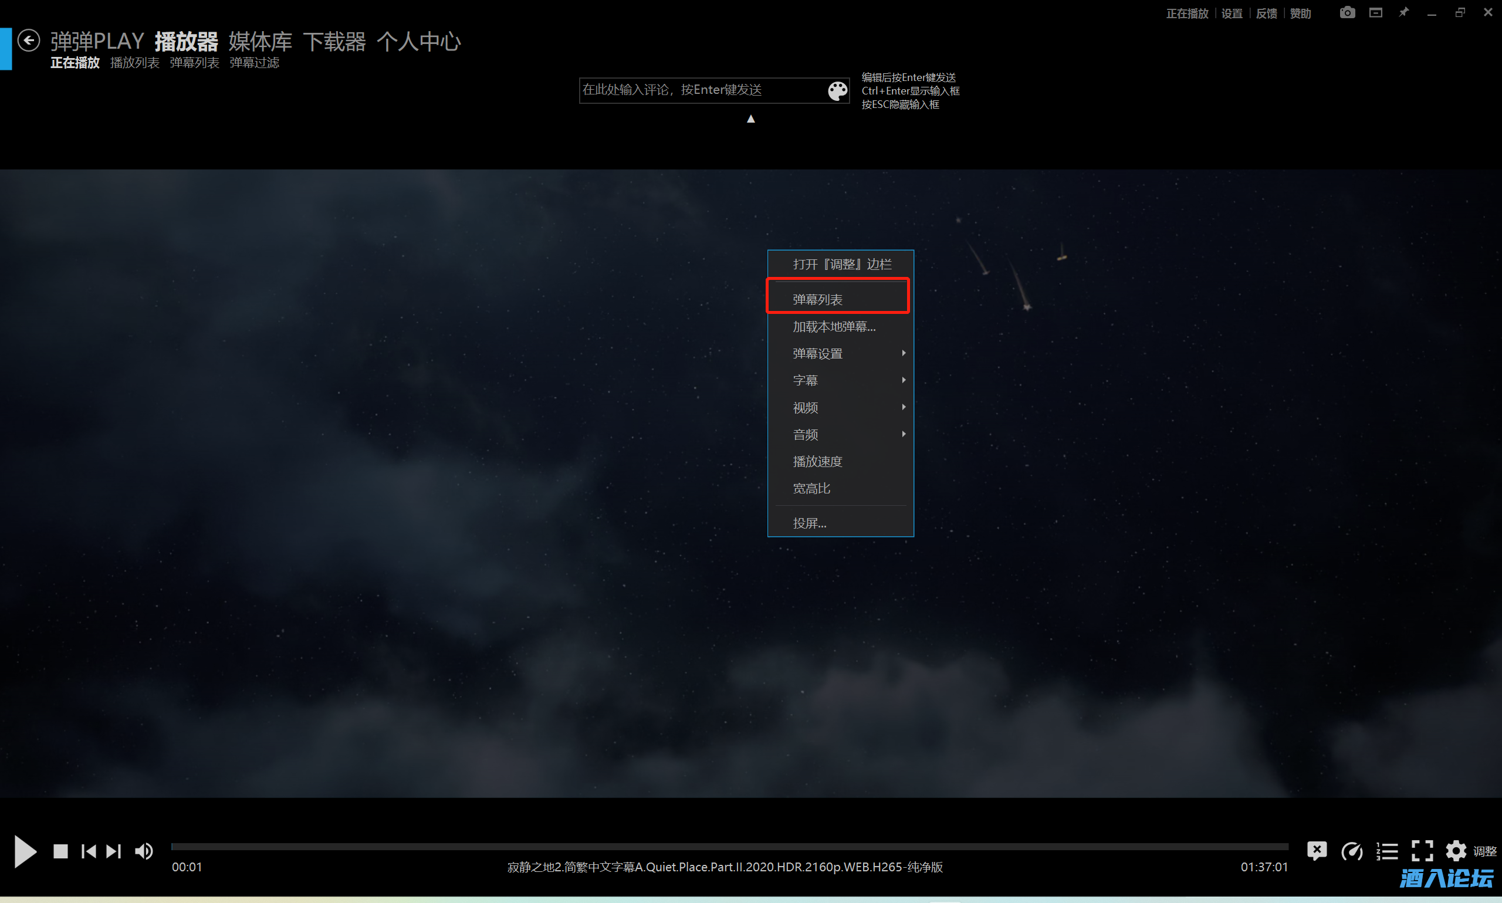Select 弹幕列表 in the context menu
1502x903 pixels.
(818, 299)
